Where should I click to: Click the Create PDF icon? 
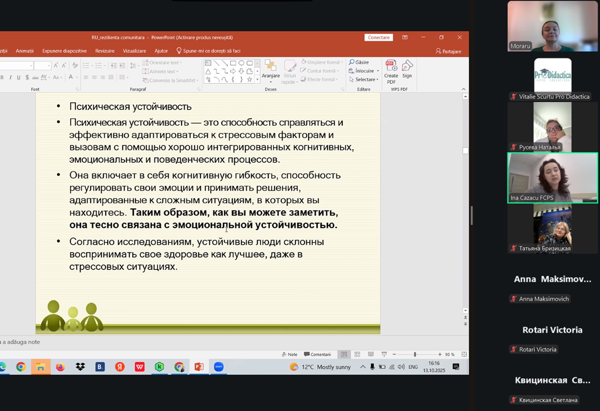391,66
